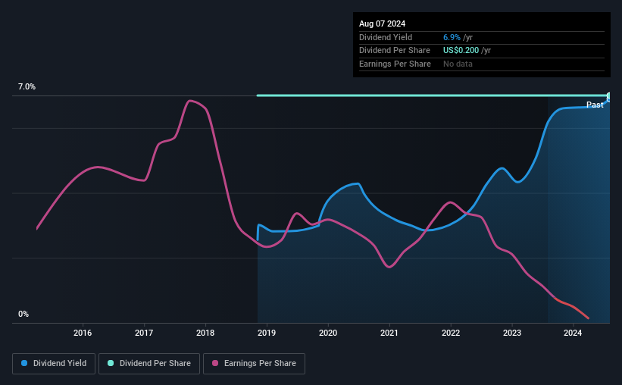Click the pink Earnings Per Share legend dot
This screenshot has height=385, width=622.
[x=215, y=363]
